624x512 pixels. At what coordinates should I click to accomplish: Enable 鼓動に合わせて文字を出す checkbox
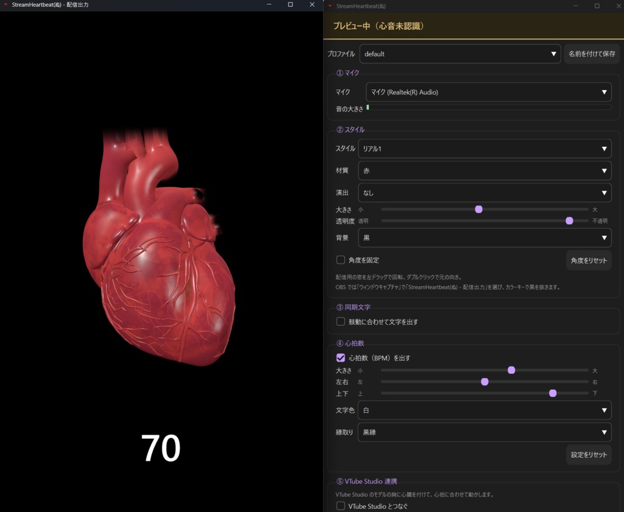341,321
